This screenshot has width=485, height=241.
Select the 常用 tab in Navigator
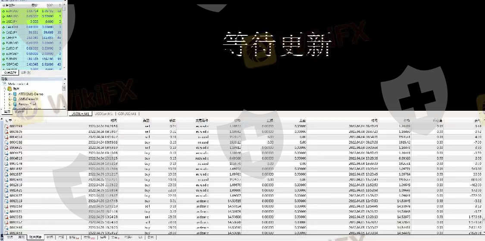(x=7, y=111)
